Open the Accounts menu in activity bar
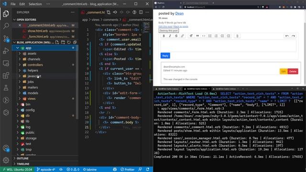306x172 pixels. [6, 149]
